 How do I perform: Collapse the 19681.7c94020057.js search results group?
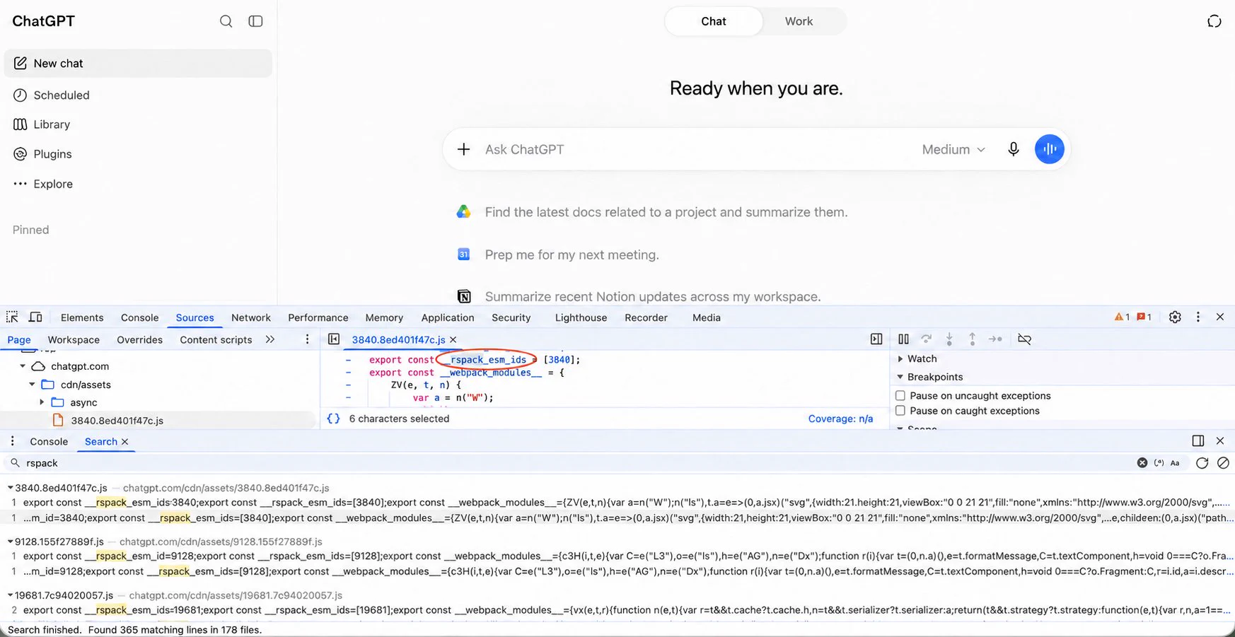point(11,595)
